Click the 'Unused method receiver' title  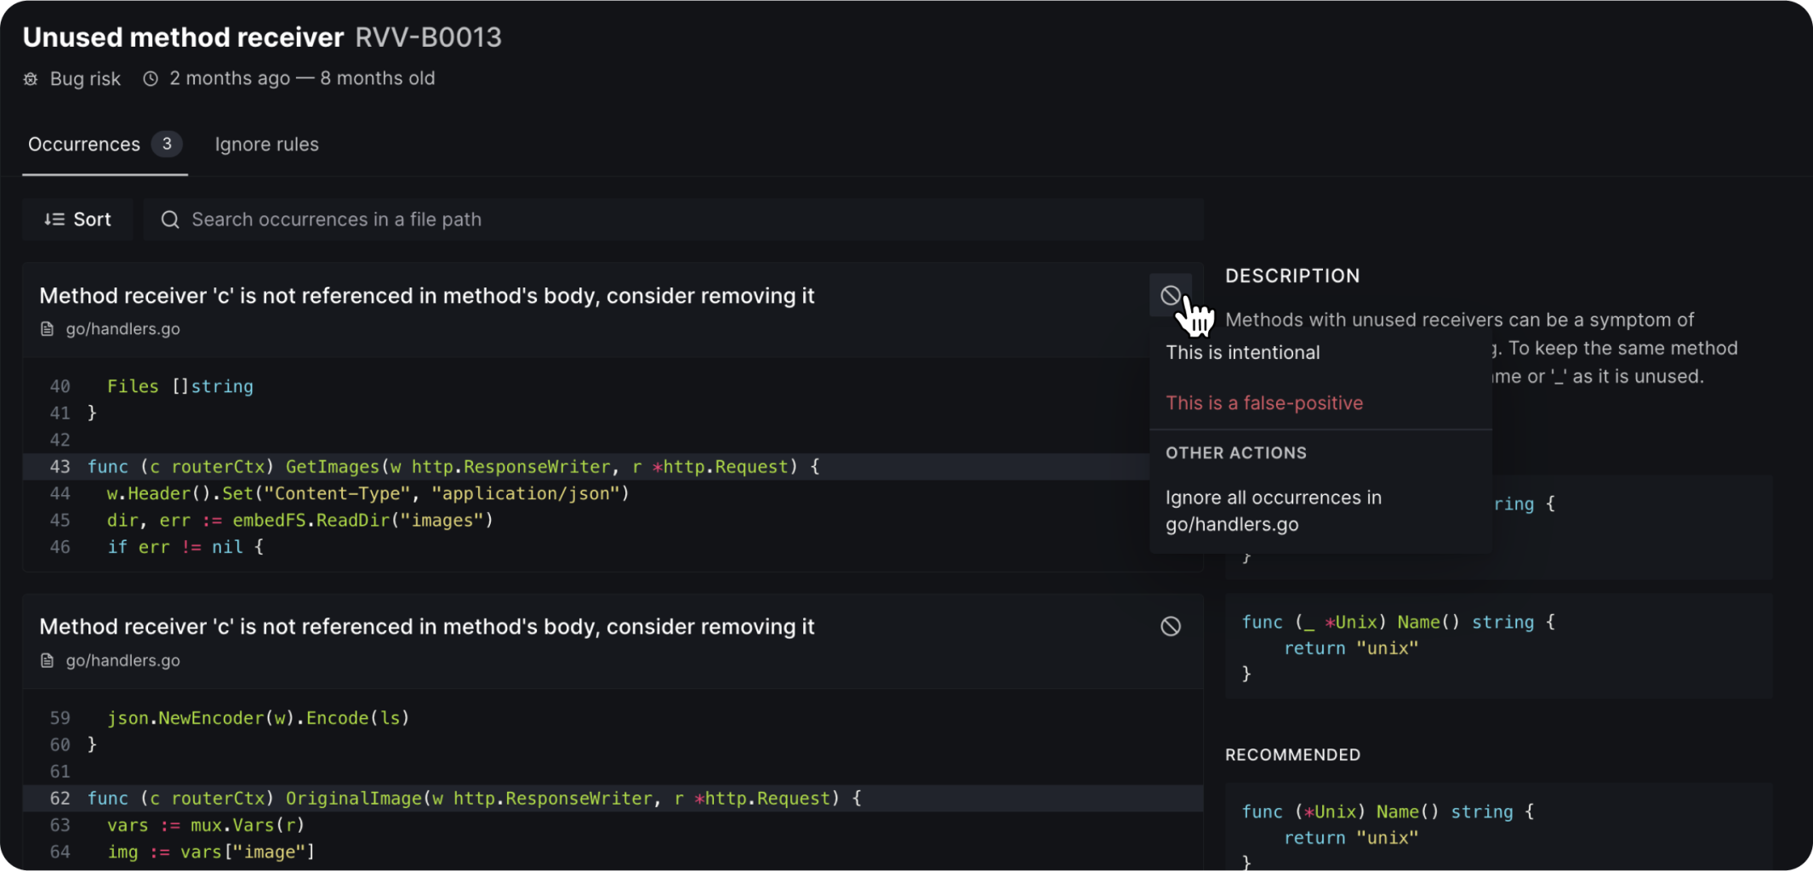[183, 37]
